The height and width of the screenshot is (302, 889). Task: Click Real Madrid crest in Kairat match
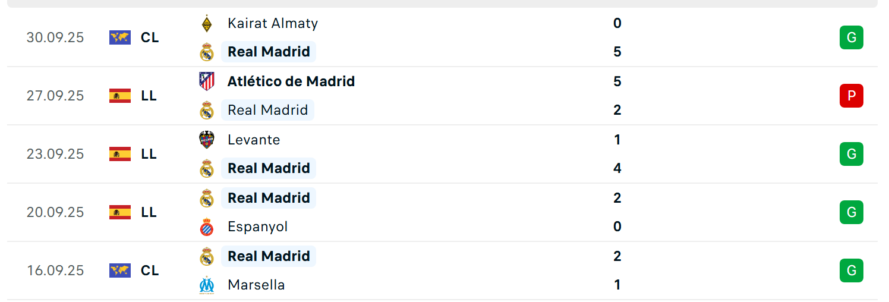click(x=206, y=52)
